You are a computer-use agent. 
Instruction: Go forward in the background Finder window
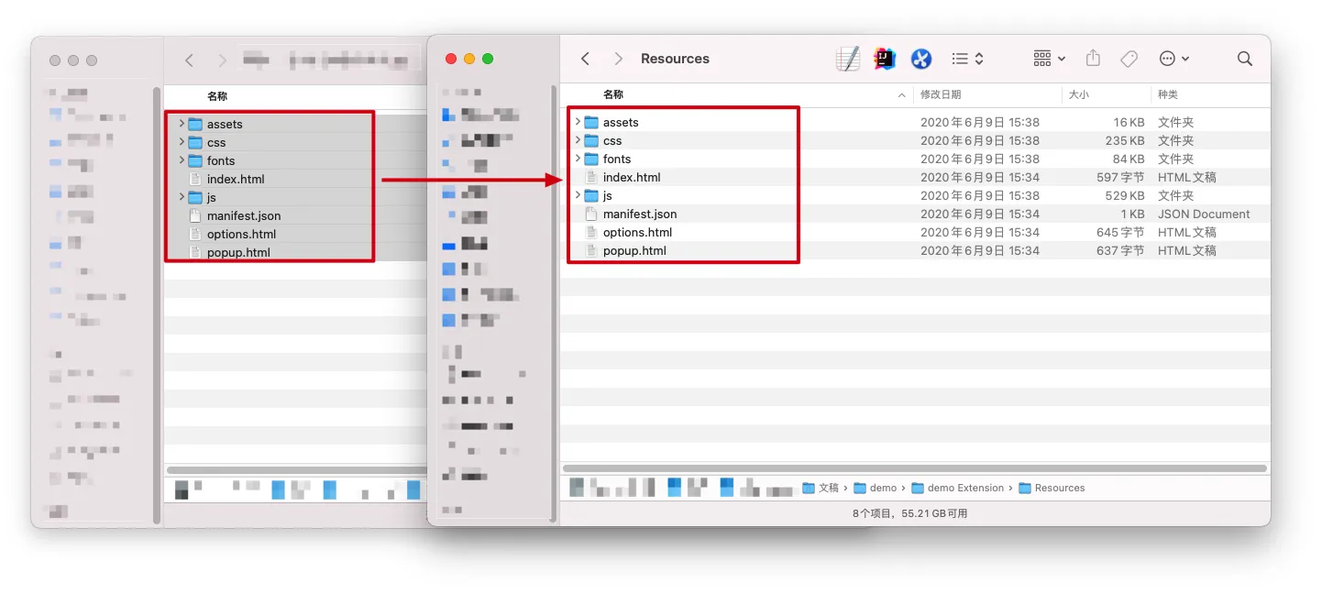point(222,60)
